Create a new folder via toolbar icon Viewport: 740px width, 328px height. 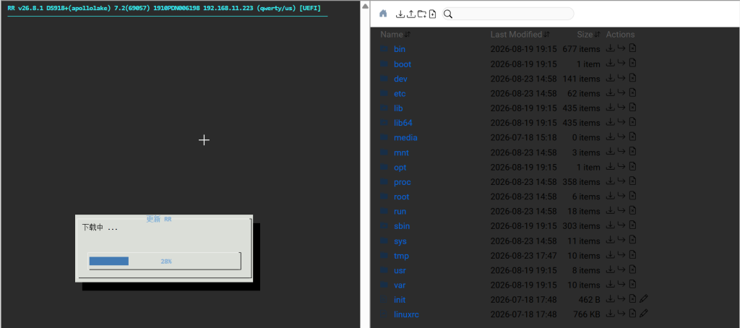click(x=422, y=14)
